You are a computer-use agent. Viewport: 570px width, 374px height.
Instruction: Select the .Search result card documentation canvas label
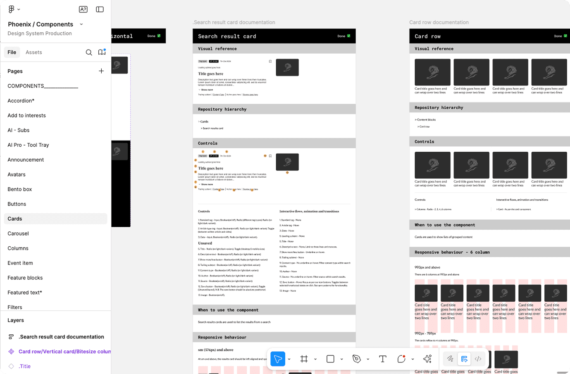pos(234,22)
